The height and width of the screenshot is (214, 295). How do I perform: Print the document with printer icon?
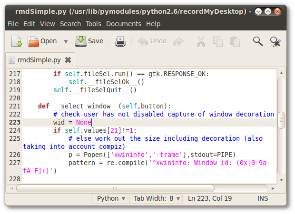click(120, 41)
